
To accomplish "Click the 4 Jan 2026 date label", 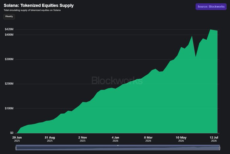I will 115,139.
